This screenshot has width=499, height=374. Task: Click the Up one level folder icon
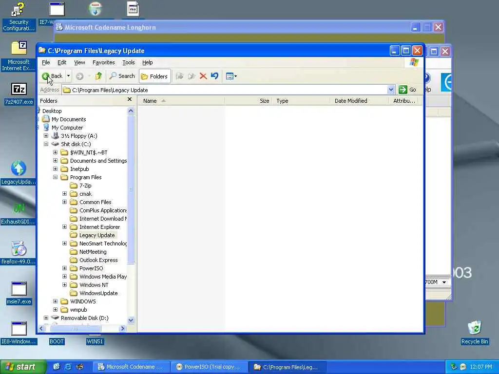[98, 76]
